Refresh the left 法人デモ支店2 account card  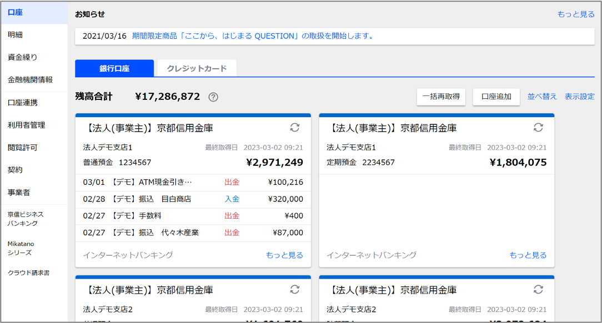point(294,289)
